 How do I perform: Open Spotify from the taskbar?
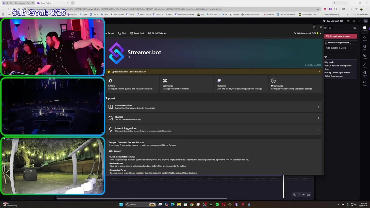coord(217,205)
